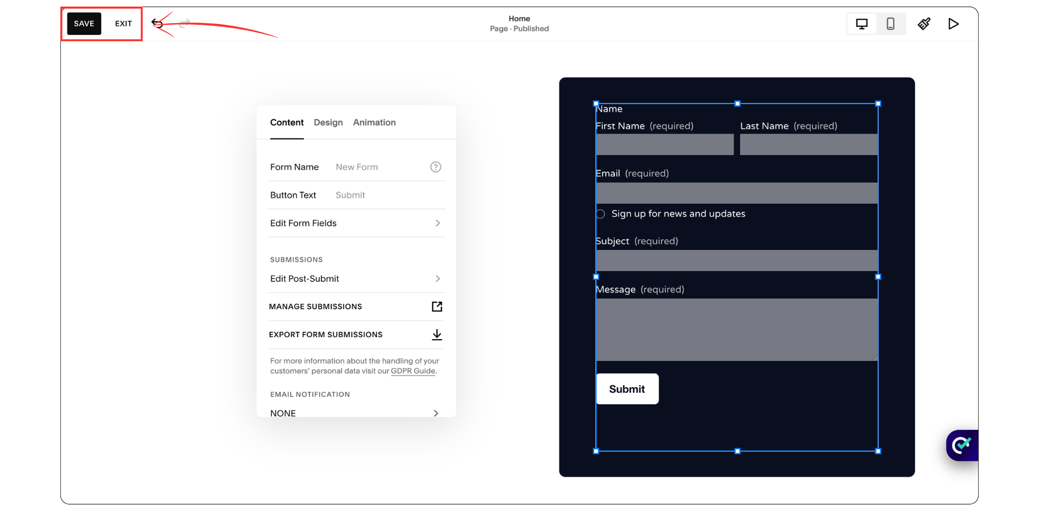Viewport: 1039px width, 511px height.
Task: Open the floating assistant widget
Action: [x=962, y=446]
